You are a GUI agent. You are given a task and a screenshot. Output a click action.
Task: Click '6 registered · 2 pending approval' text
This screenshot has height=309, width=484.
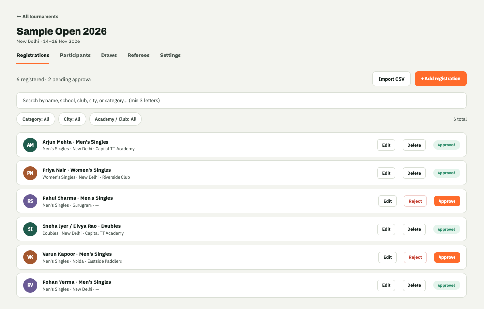point(54,79)
